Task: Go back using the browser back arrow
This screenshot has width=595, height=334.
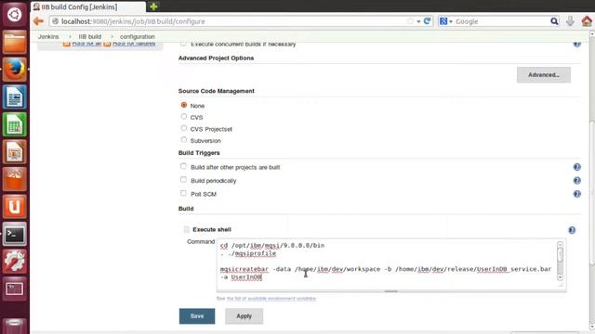Action: click(x=38, y=21)
